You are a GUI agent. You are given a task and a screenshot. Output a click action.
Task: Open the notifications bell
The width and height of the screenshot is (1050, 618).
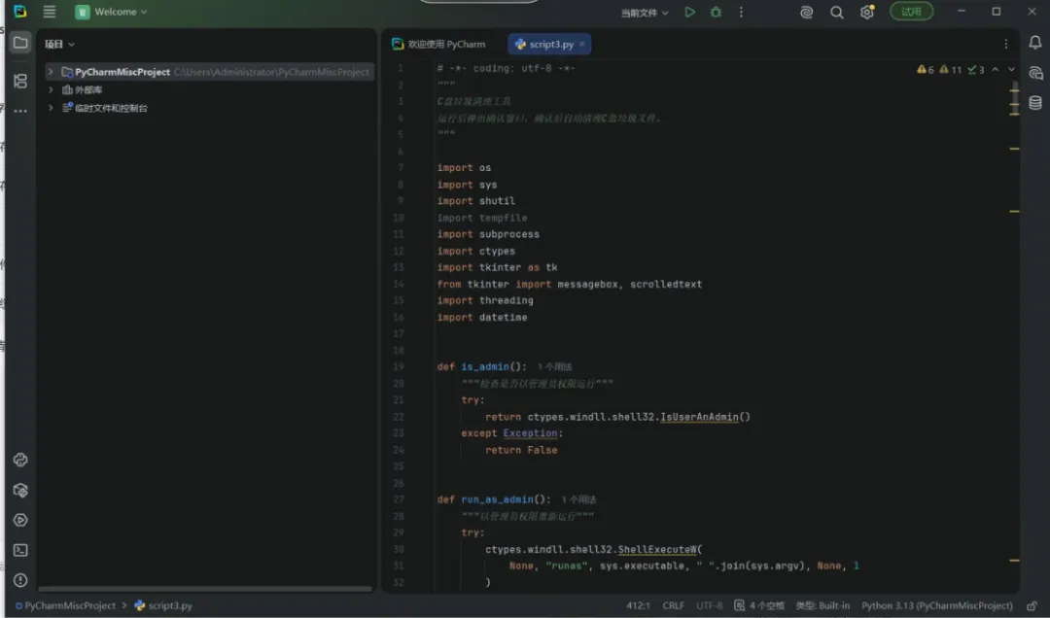click(x=1035, y=42)
